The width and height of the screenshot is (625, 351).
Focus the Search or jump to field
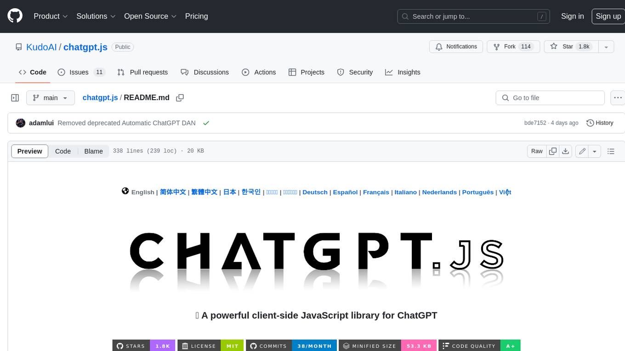[x=474, y=17]
